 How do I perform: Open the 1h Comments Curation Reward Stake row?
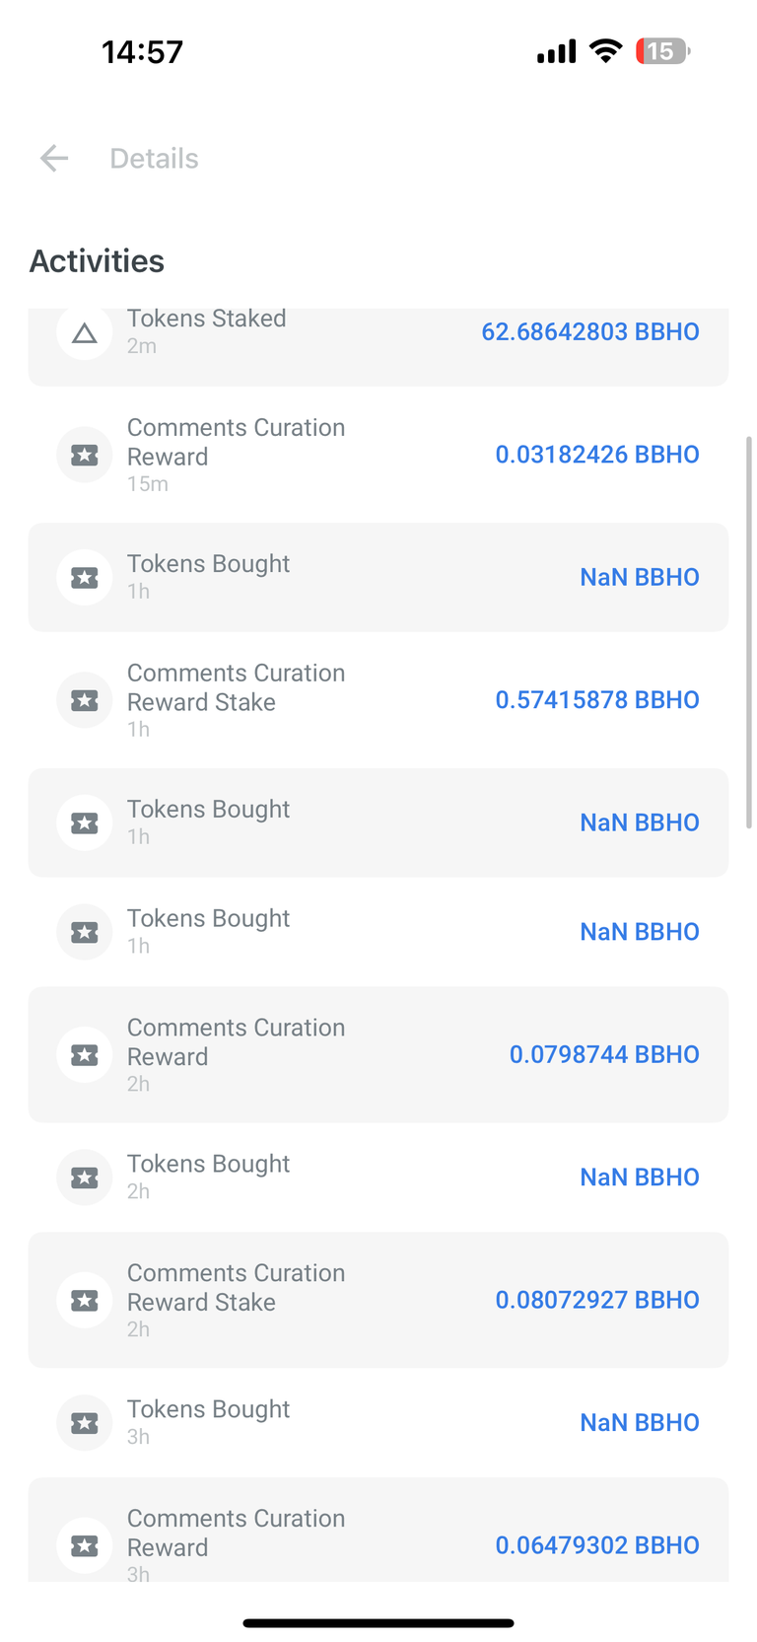point(378,700)
